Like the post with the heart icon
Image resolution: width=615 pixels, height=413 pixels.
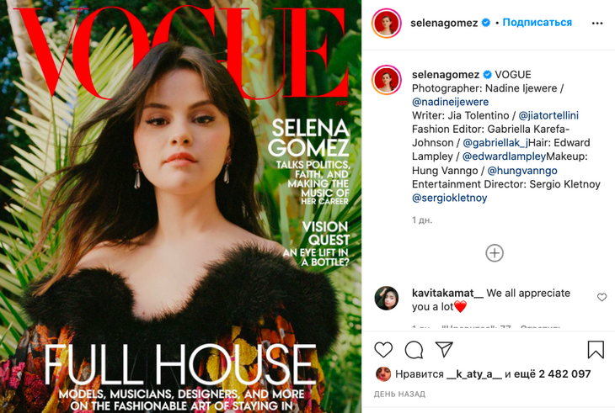(x=383, y=349)
